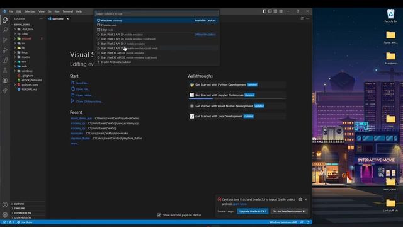Screen dimensions: 403x227
Task: Select Windows desktop device
Action: pyautogui.click(x=157, y=20)
